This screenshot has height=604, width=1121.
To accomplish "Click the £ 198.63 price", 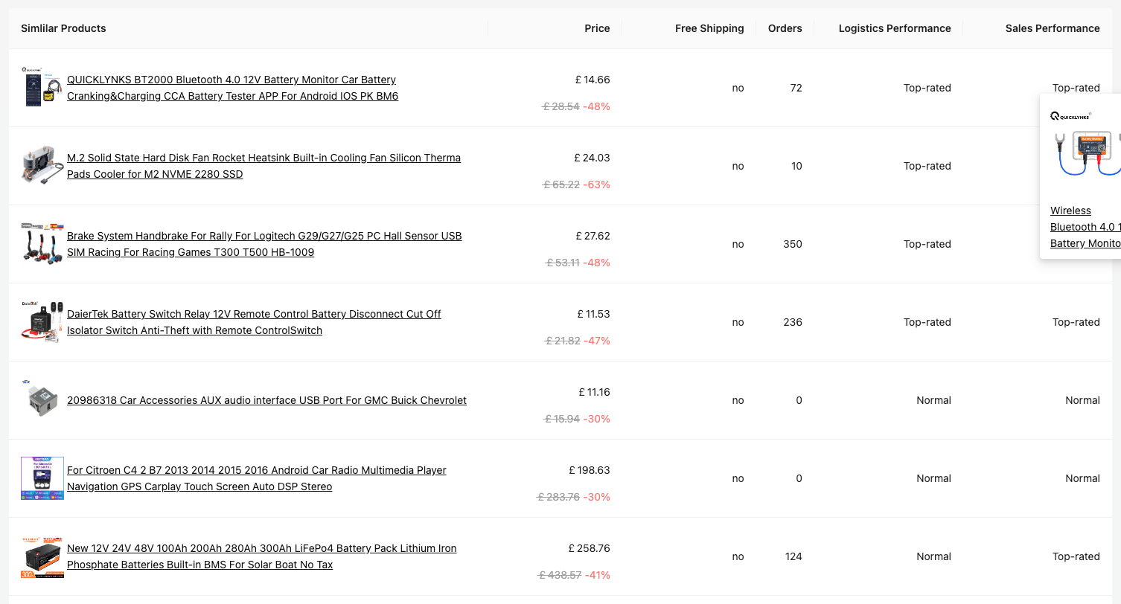I will 589,470.
